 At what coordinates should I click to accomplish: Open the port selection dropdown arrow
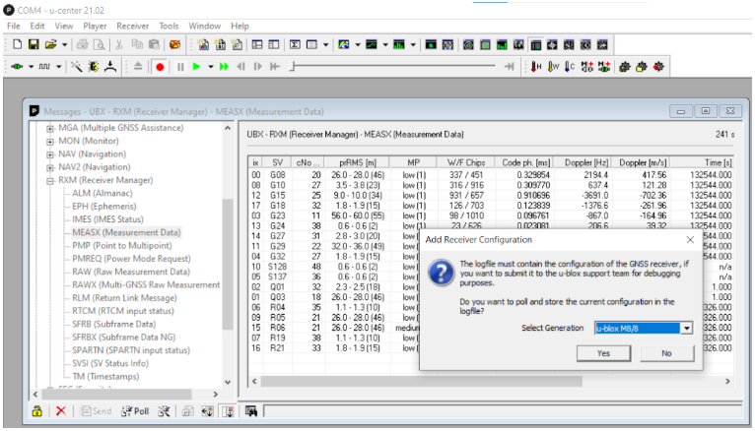point(31,66)
